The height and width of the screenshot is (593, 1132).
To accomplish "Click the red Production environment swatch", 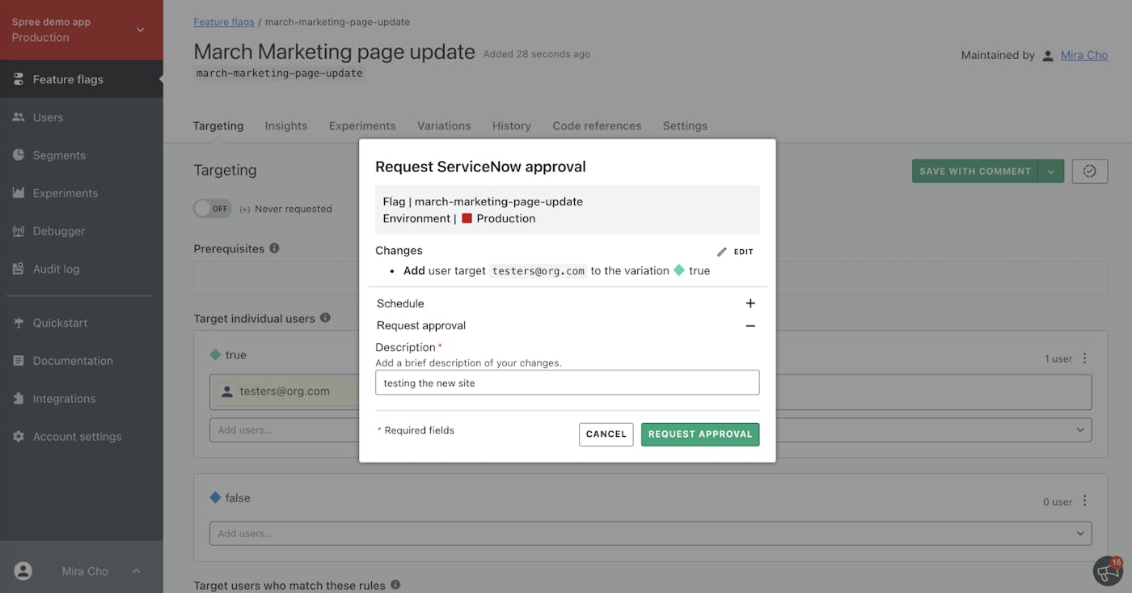I will (467, 218).
